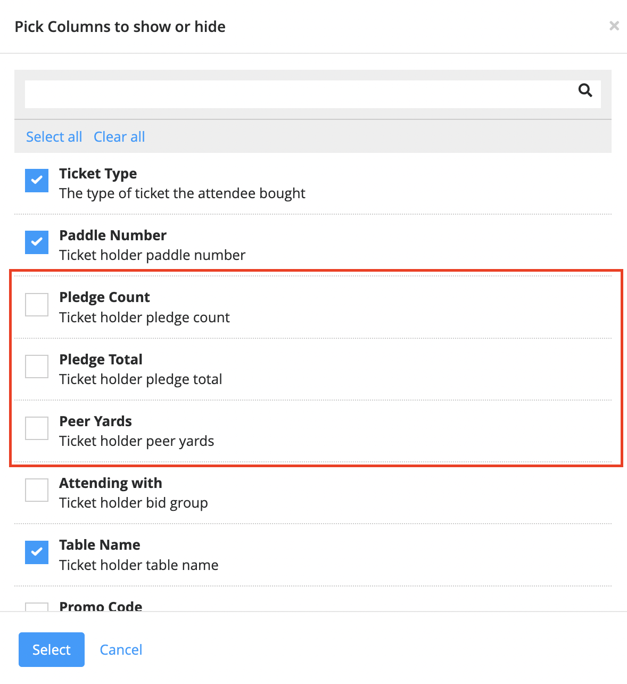627x684 pixels.
Task: Uncheck the Paddle Number checkbox
Action: (37, 242)
